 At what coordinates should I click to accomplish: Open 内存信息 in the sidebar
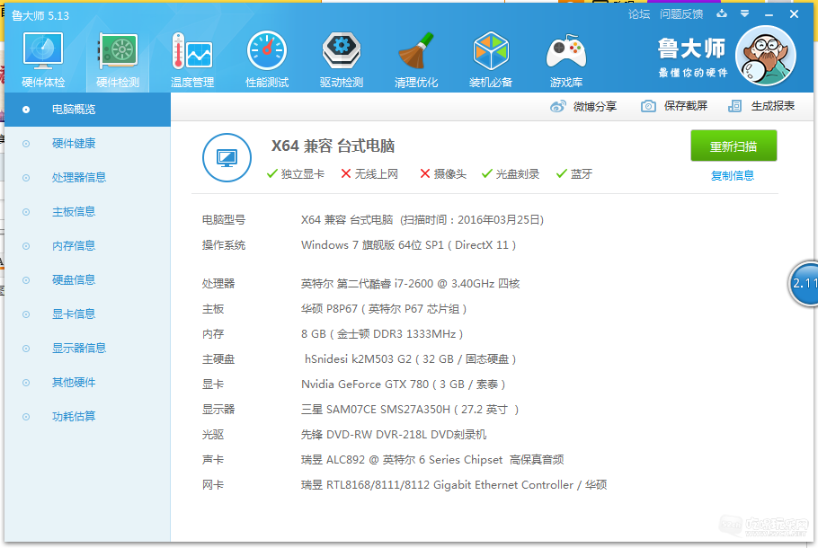click(x=88, y=246)
